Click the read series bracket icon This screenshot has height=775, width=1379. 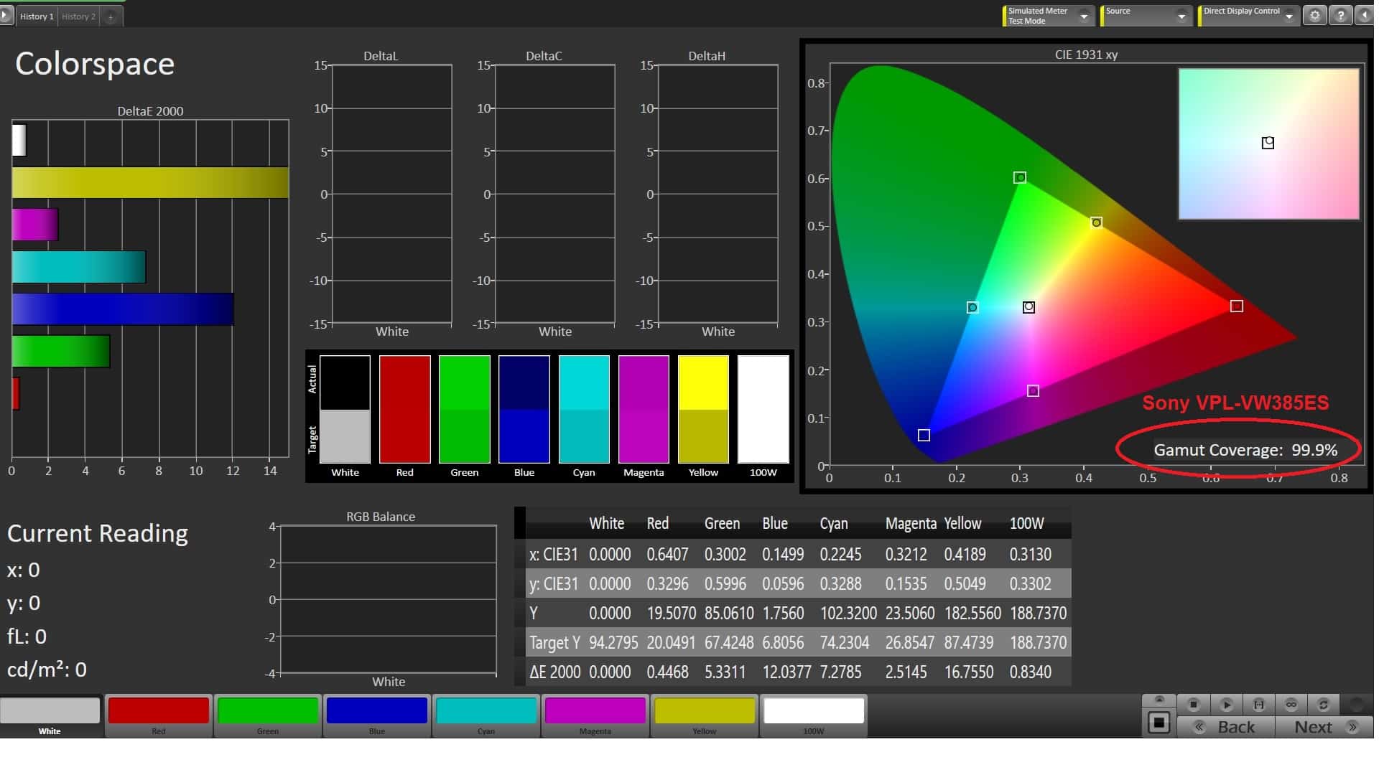click(1258, 705)
